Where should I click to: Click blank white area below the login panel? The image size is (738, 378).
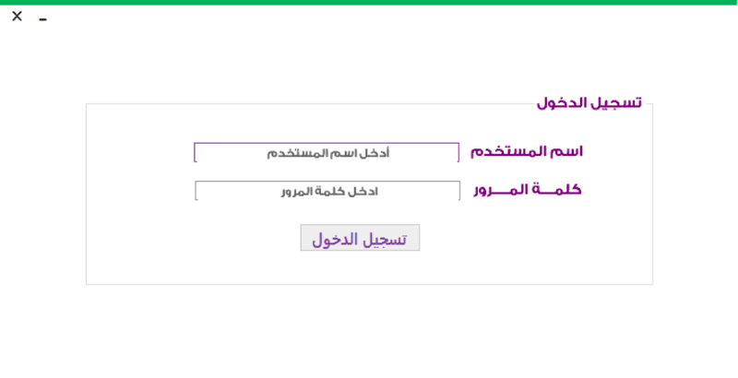coord(369,332)
